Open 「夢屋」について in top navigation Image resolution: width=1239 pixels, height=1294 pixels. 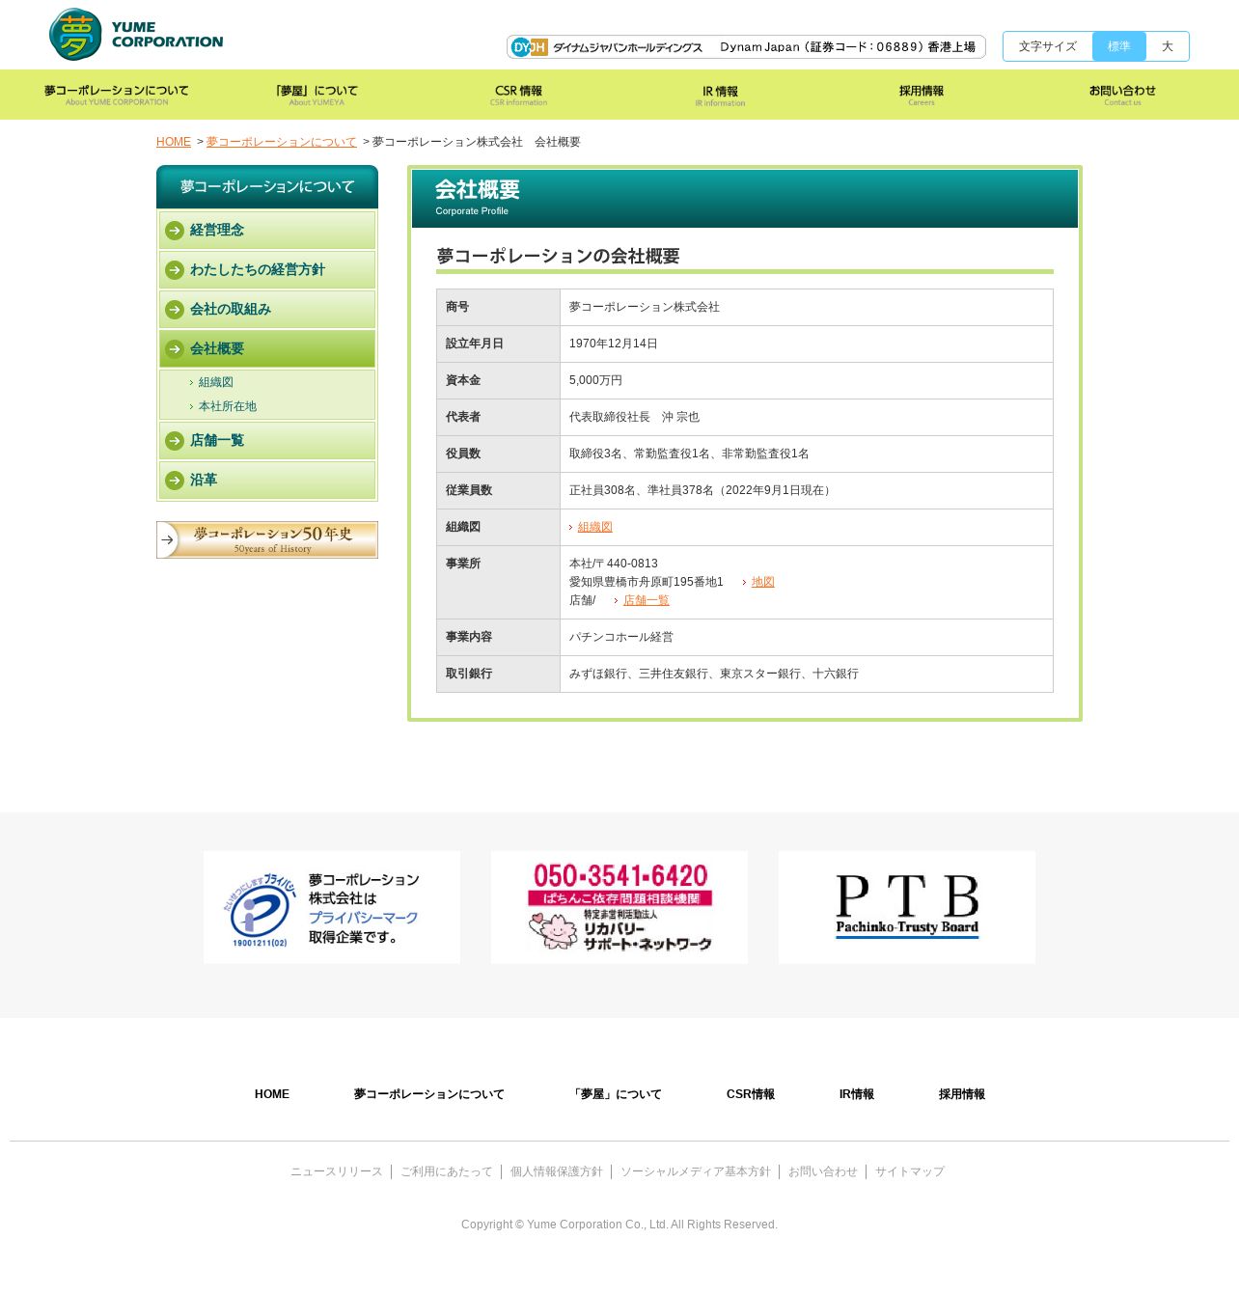pos(317,95)
